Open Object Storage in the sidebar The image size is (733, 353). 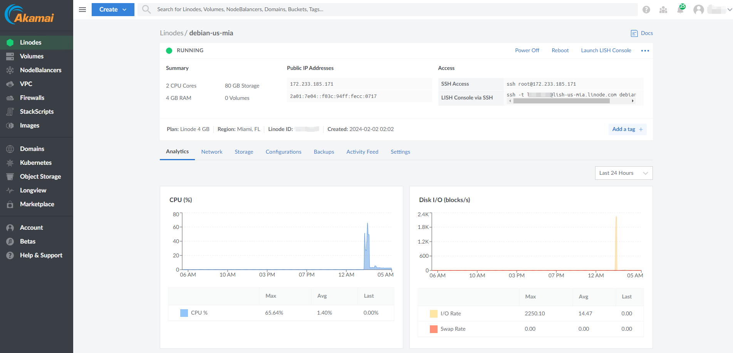(40, 176)
